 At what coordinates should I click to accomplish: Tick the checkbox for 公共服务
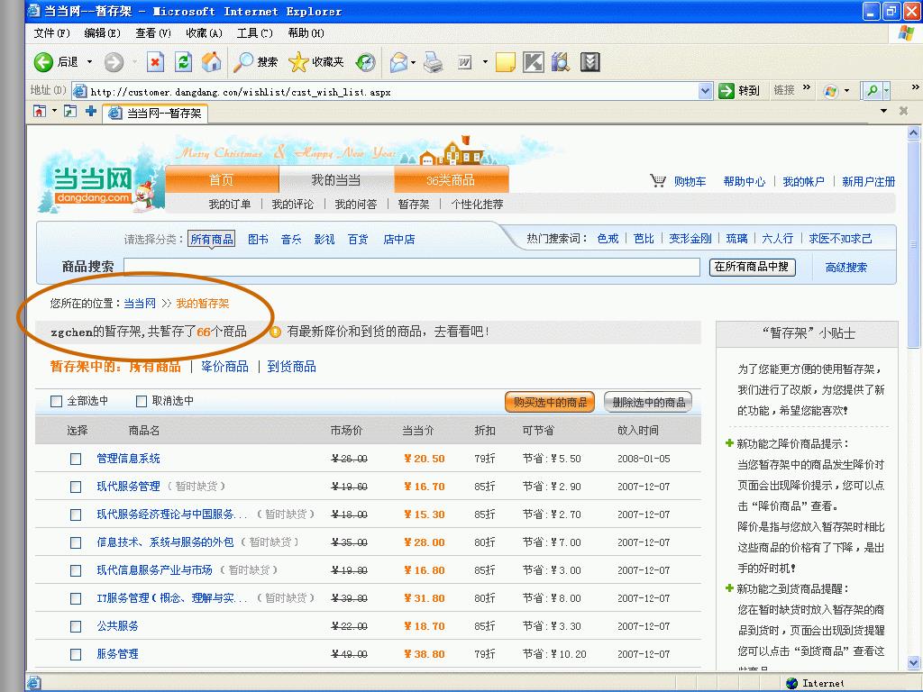pos(76,627)
